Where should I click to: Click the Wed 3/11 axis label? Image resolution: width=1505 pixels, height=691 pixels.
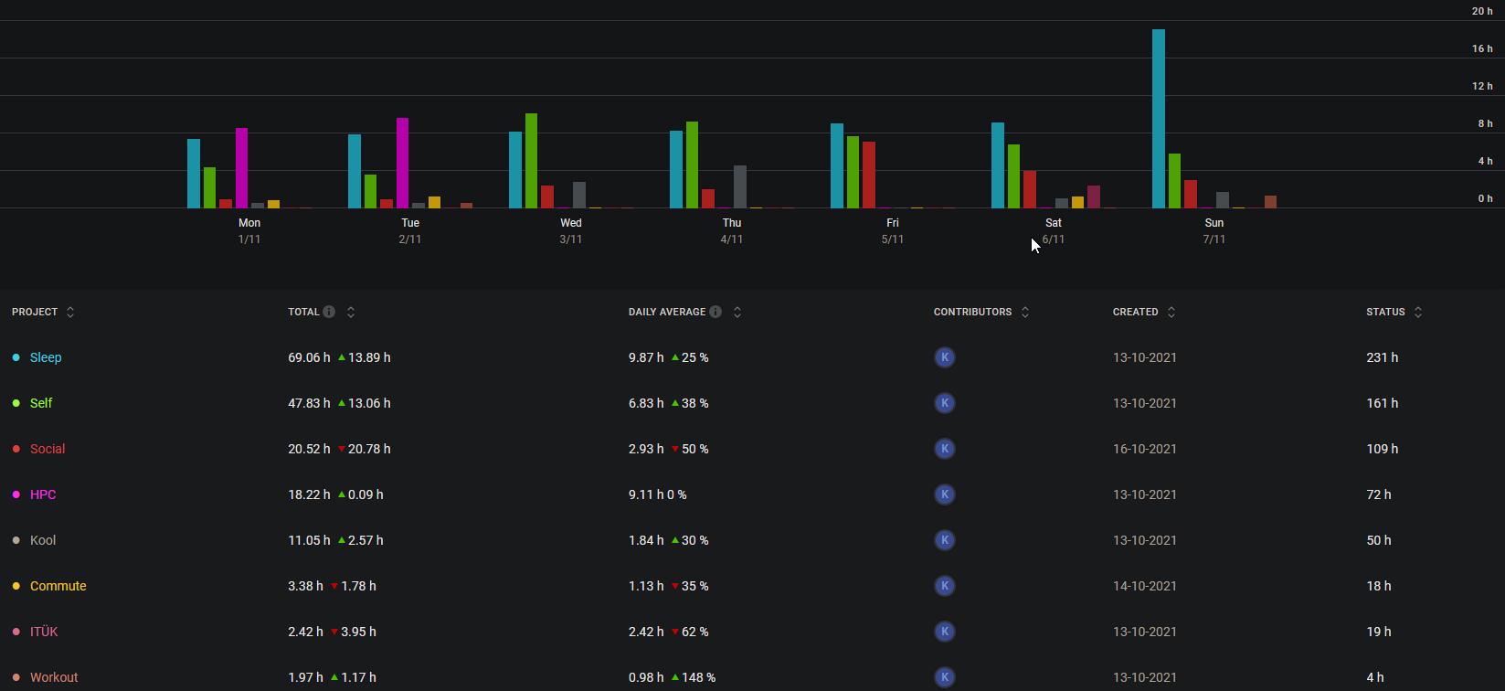coord(571,231)
